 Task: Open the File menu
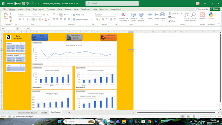[4, 9]
